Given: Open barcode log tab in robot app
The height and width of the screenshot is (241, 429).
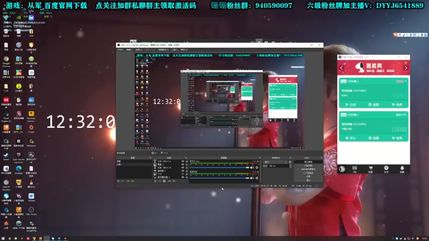Looking at the screenshot, I should point(354,169).
